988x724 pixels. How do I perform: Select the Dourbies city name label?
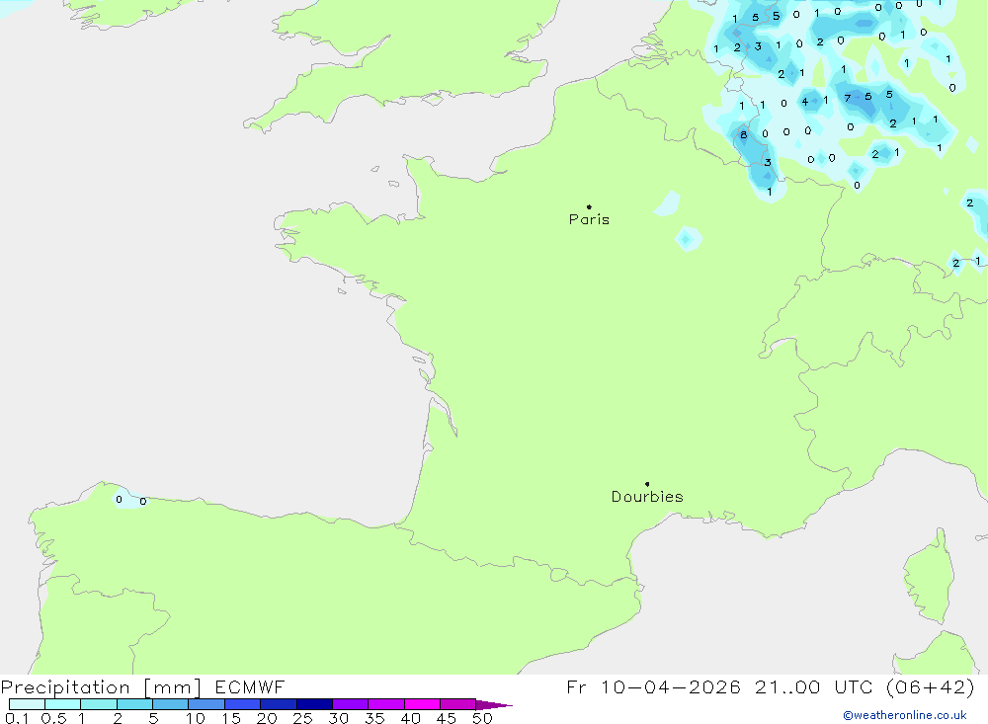pyautogui.click(x=647, y=497)
